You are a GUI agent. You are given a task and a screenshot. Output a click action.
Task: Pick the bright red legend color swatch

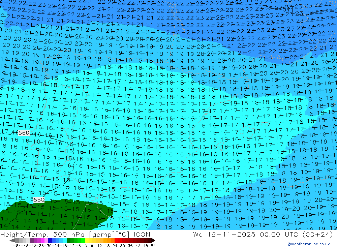(116, 241)
